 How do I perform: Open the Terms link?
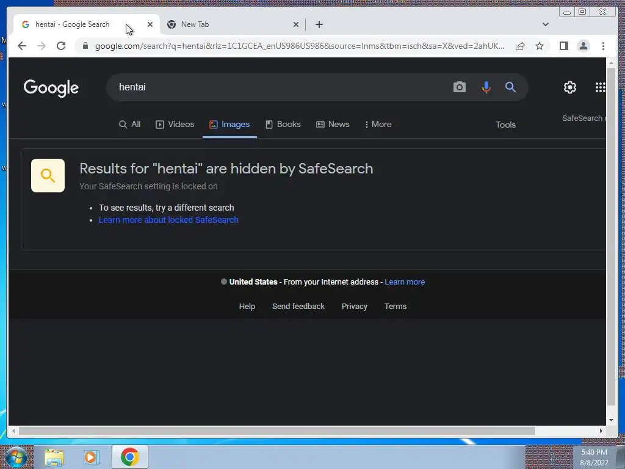coord(396,307)
